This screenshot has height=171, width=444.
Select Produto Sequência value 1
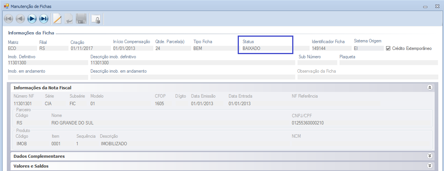[77, 143]
